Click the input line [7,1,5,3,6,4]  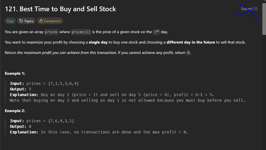tap(44, 83)
